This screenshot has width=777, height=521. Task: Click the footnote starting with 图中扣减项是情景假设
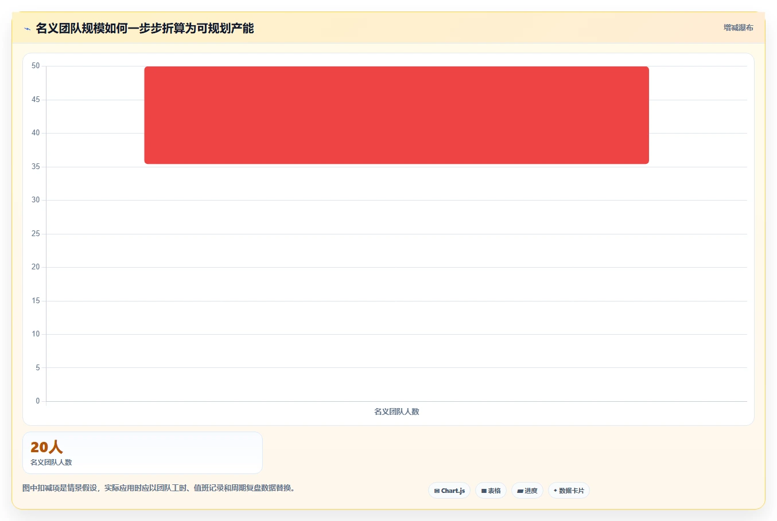click(159, 488)
